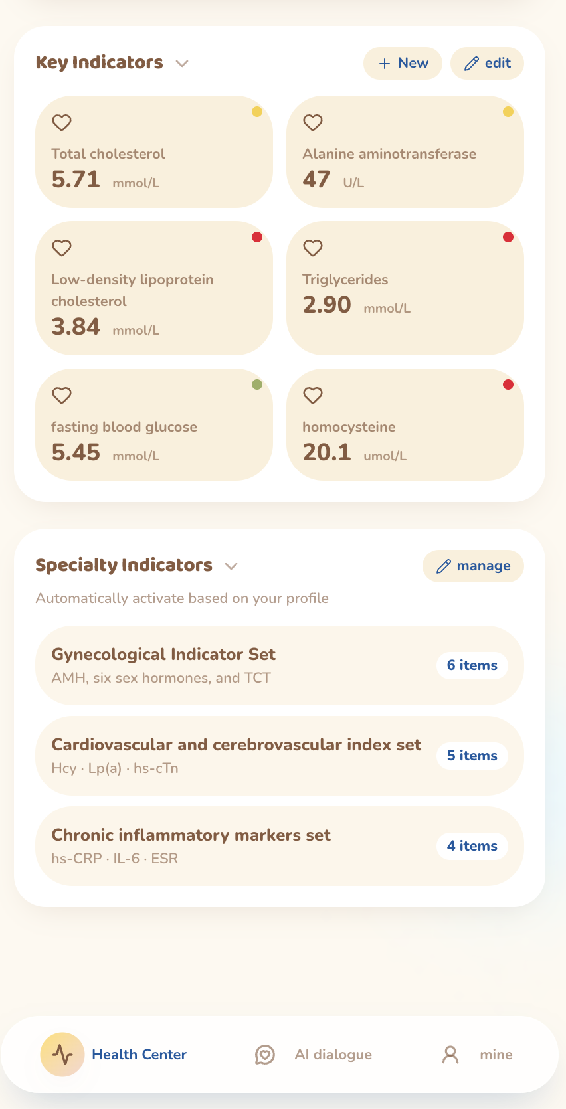Open Chronic inflammatory markers set card
566x1109 pixels.
tap(280, 846)
